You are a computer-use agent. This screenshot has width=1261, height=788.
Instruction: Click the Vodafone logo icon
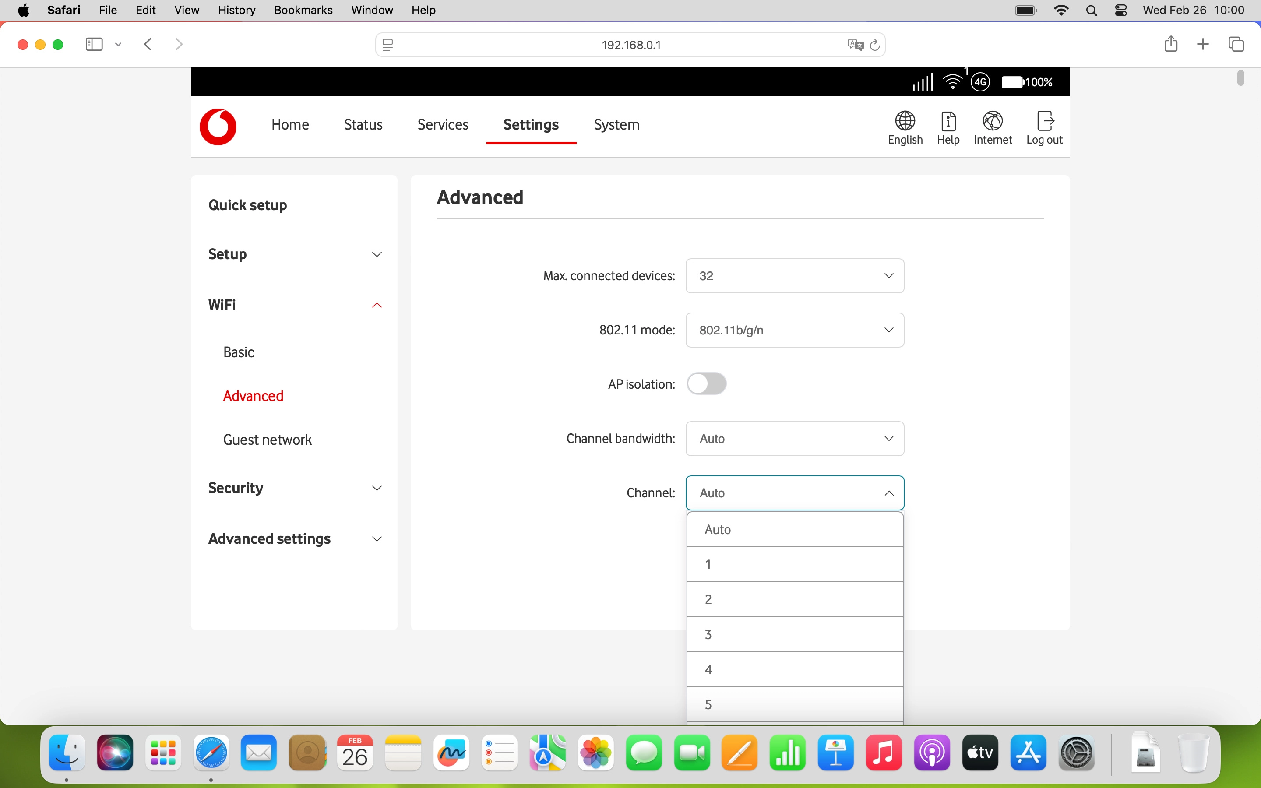point(218,127)
